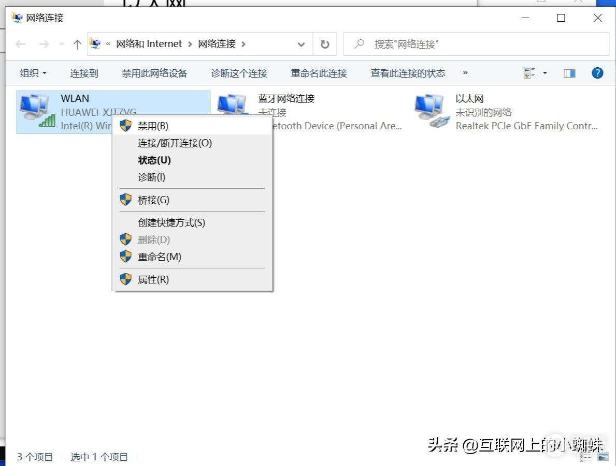
Task: Click 网络连接 breadcrumb in address bar
Action: coord(217,43)
